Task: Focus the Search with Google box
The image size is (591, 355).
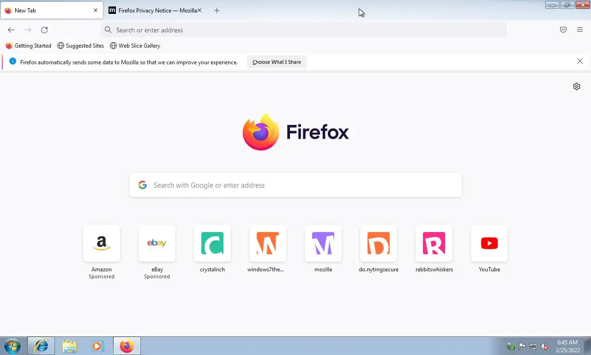Action: 295,185
